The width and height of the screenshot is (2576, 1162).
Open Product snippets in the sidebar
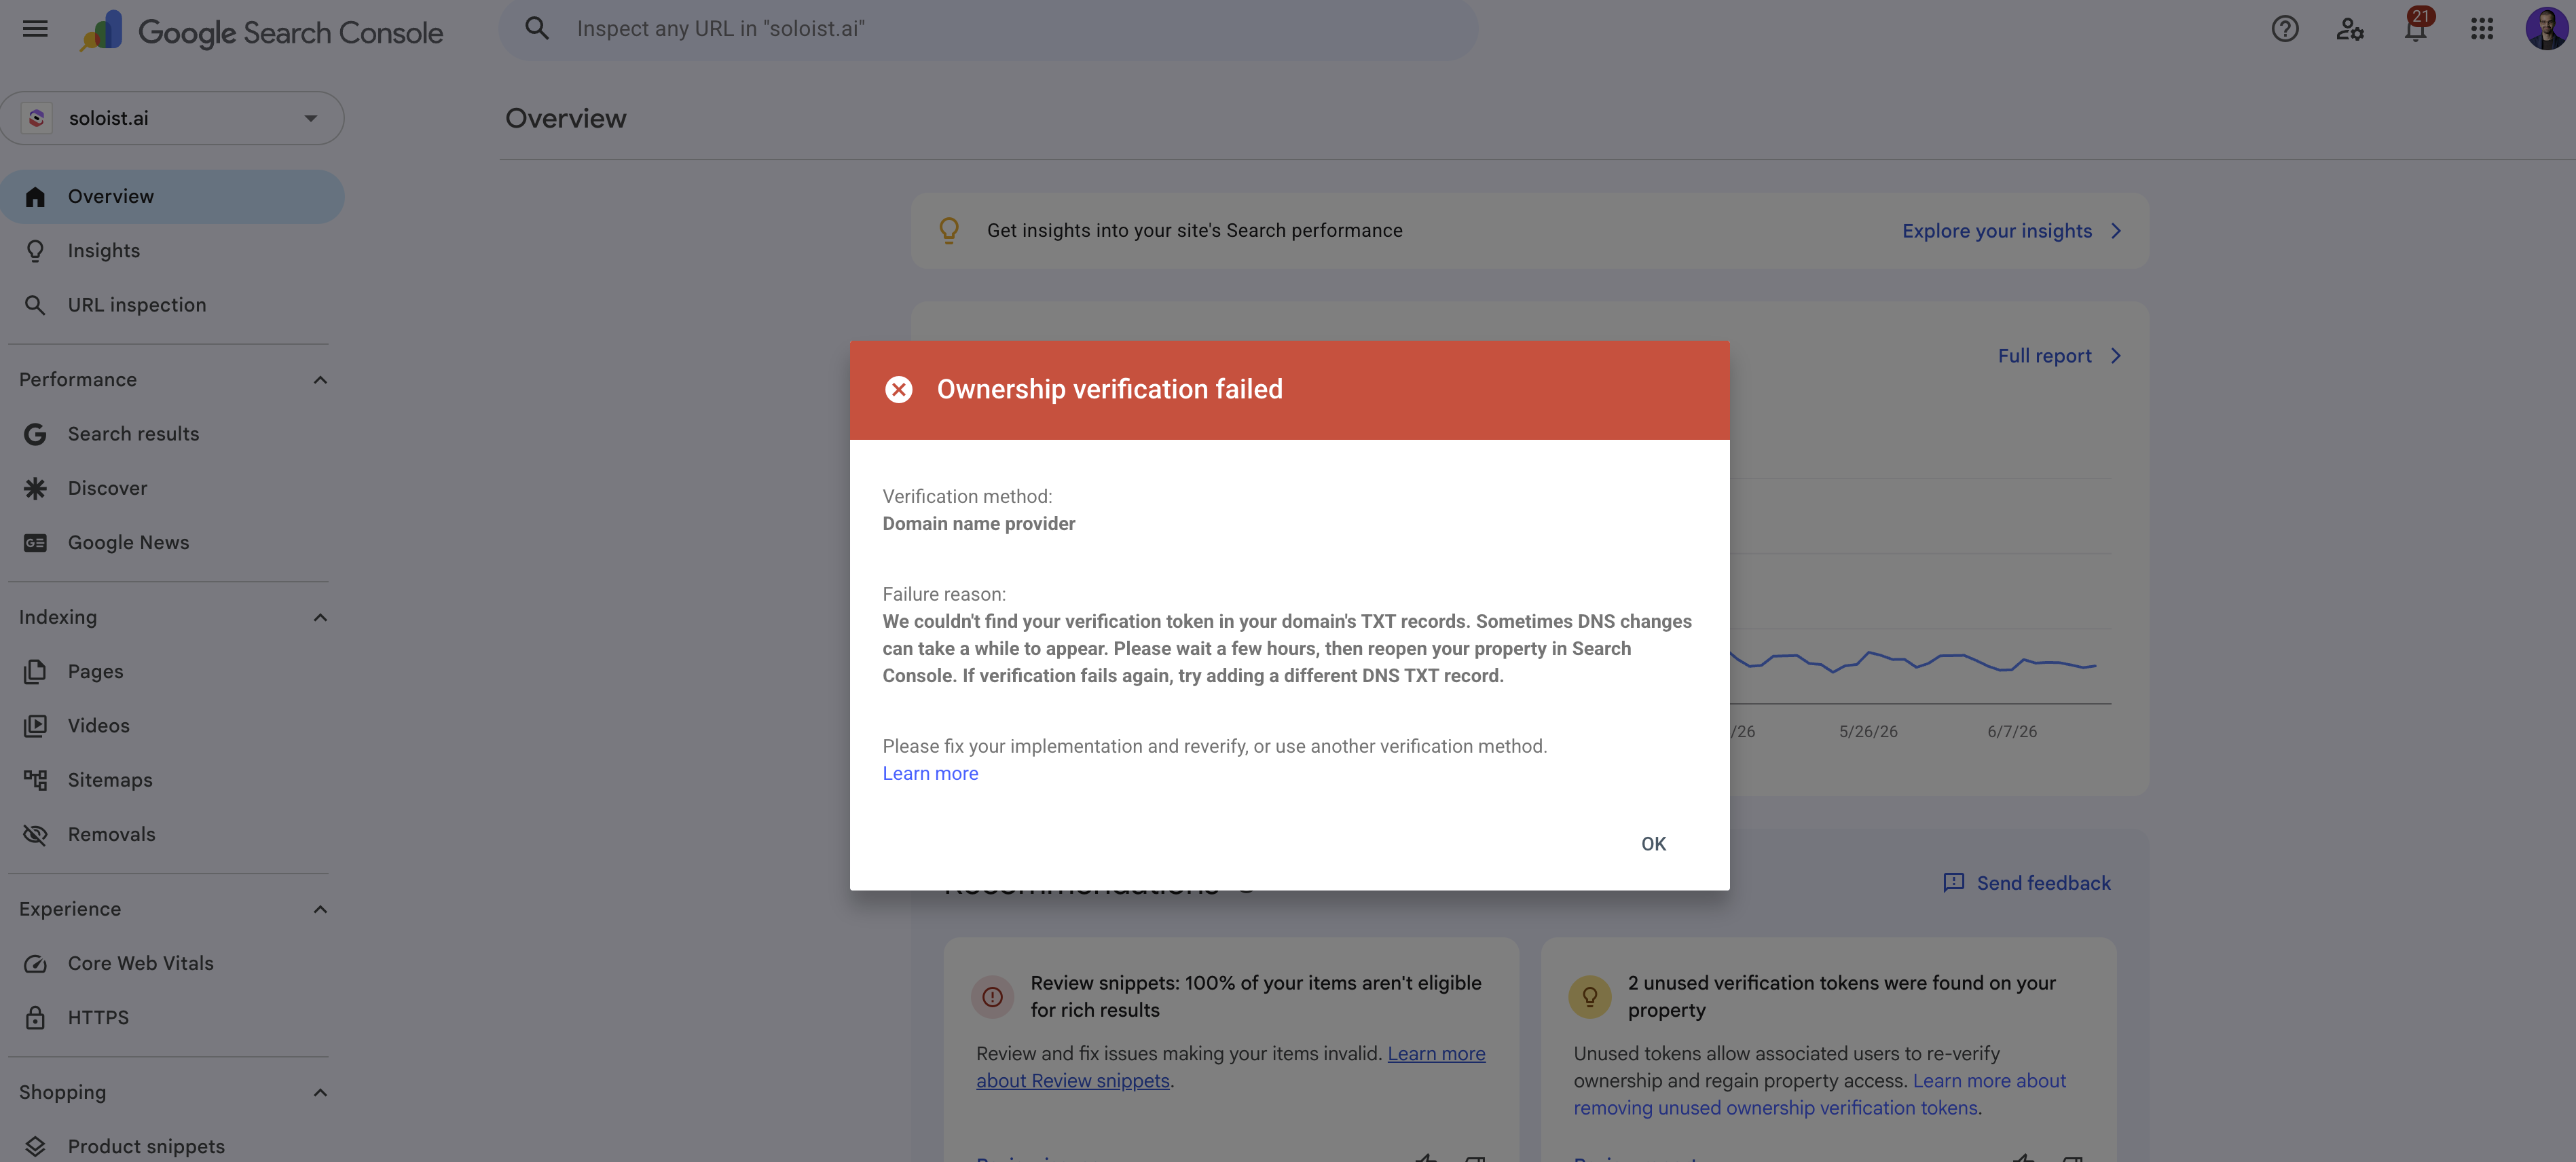tap(146, 1146)
